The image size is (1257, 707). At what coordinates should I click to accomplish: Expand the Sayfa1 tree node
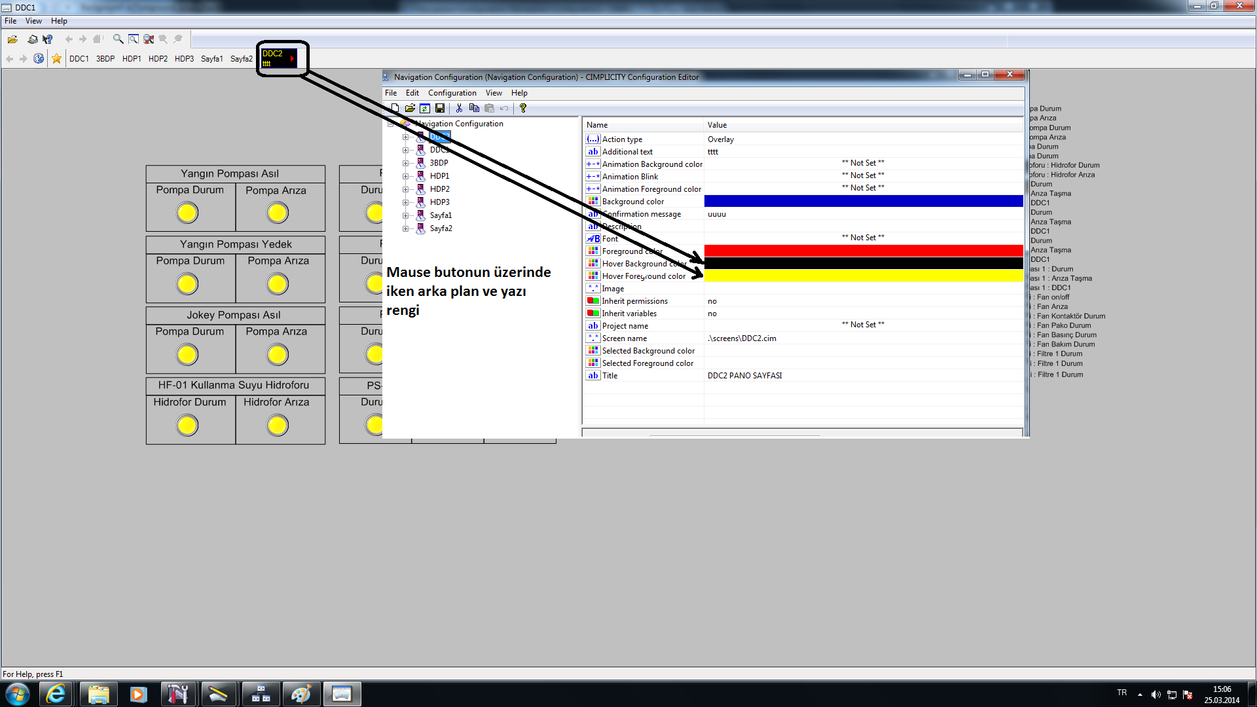point(406,215)
